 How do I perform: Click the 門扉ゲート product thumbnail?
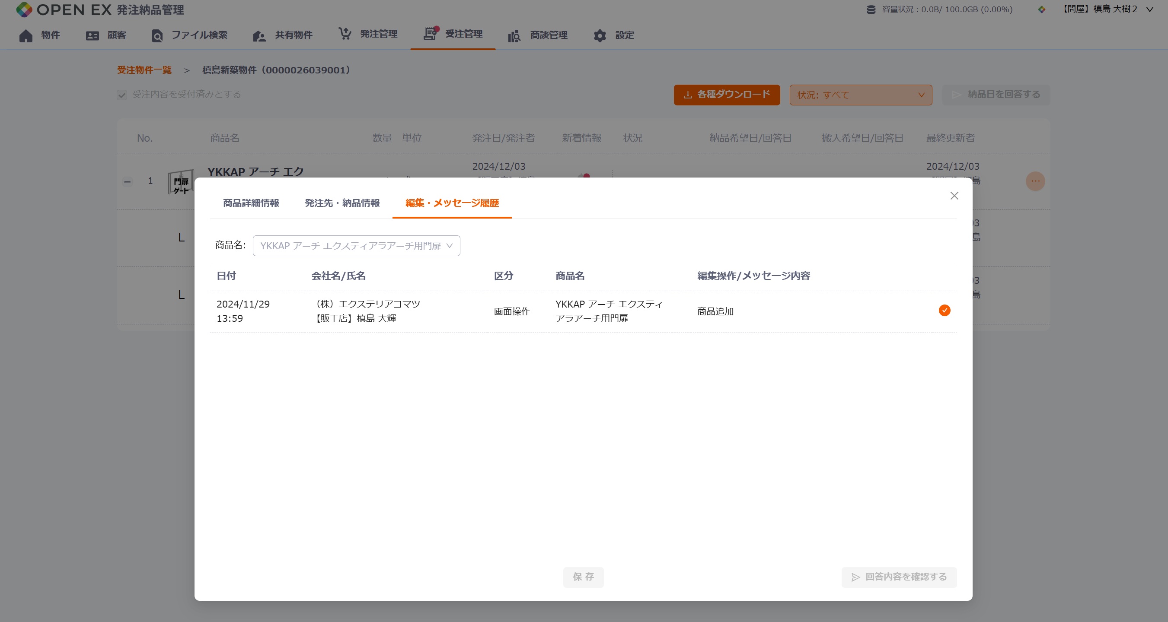181,183
